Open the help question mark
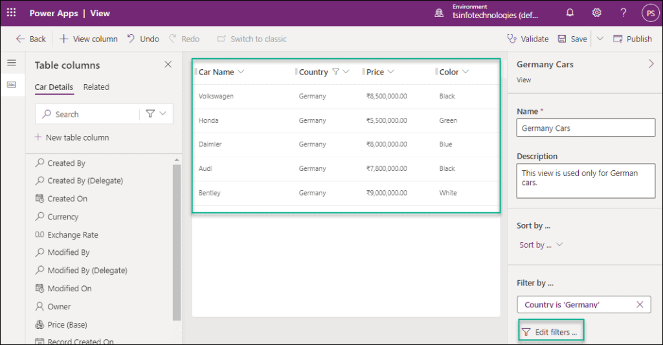This screenshot has height=345, width=663. [x=624, y=13]
